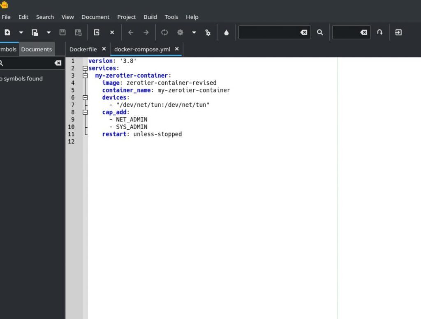
Task: Save the current document
Action: [x=62, y=32]
